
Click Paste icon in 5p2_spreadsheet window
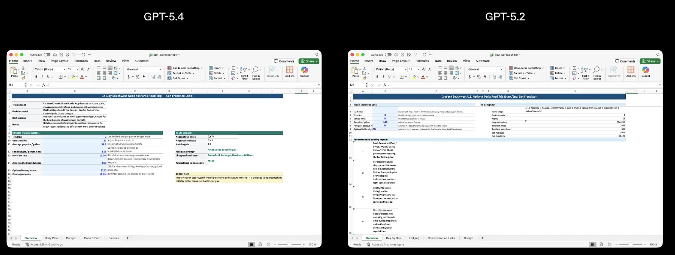point(355,71)
